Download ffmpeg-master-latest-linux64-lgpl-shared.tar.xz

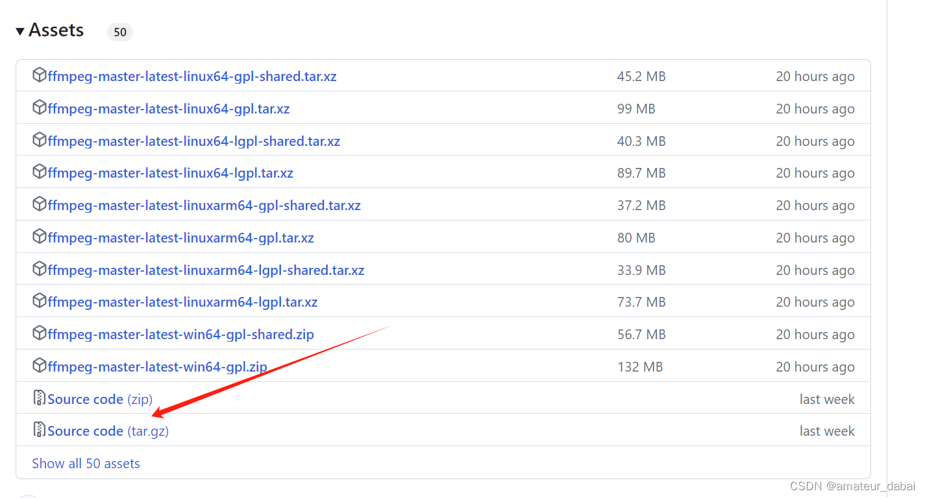click(194, 141)
